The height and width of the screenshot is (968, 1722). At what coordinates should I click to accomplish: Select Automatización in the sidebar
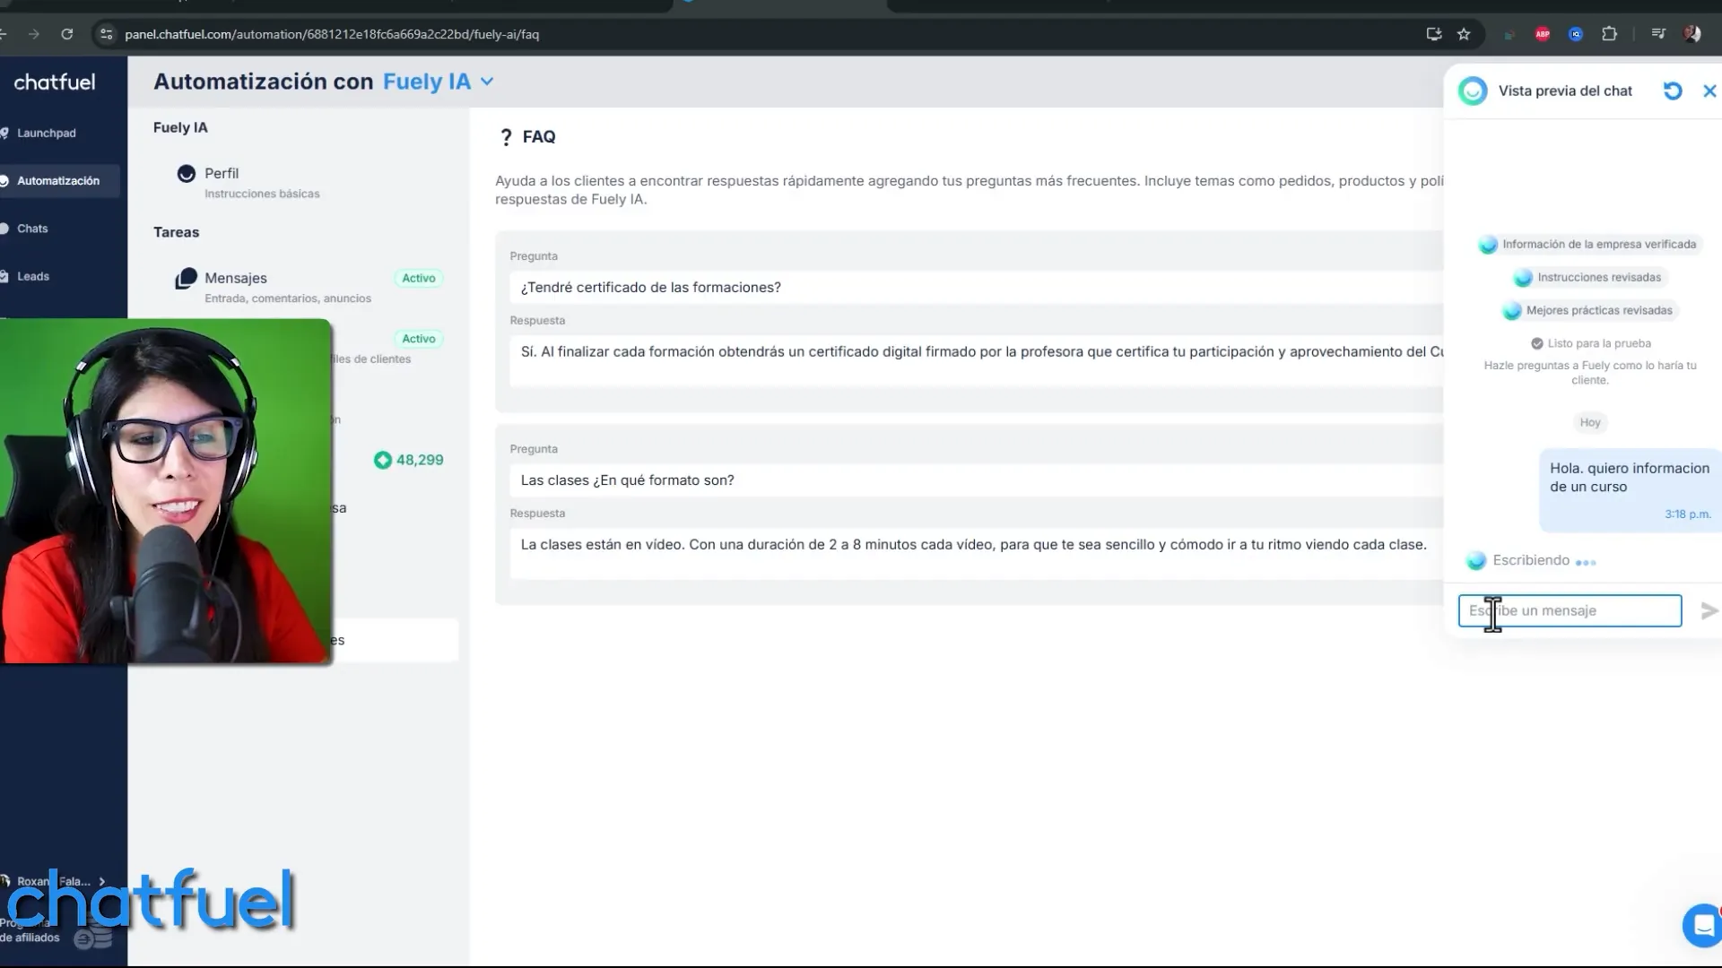pyautogui.click(x=58, y=180)
